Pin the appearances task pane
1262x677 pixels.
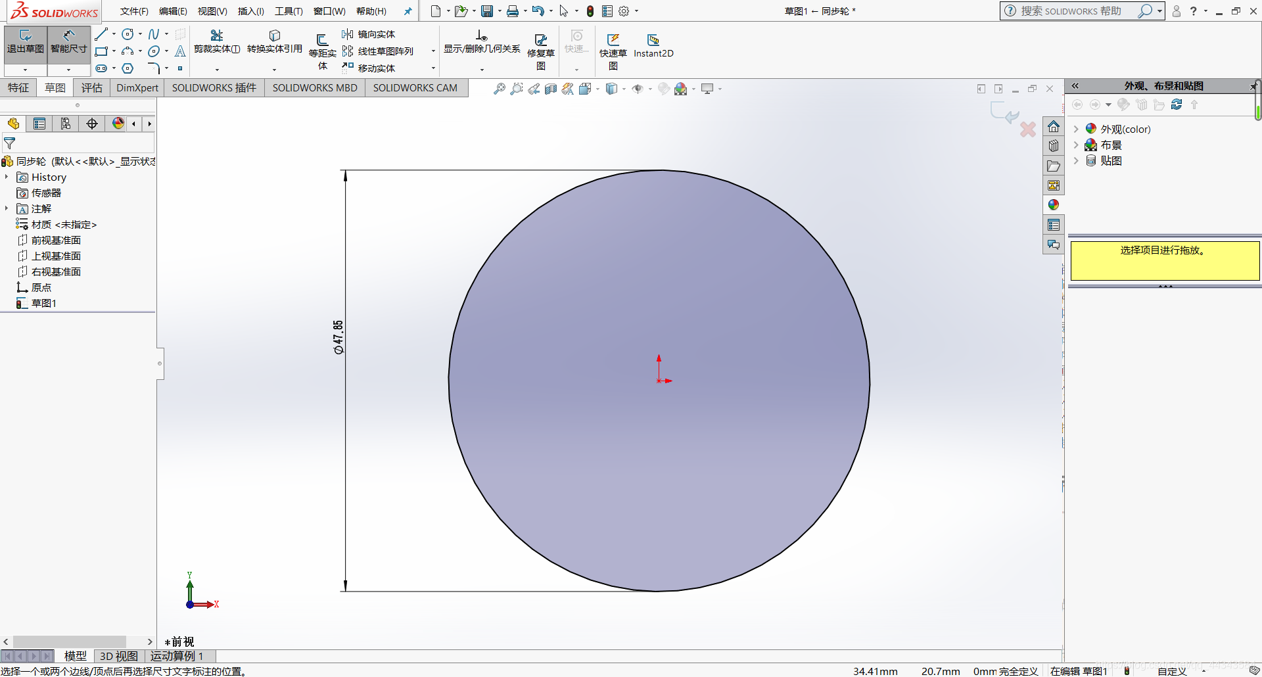click(1253, 86)
